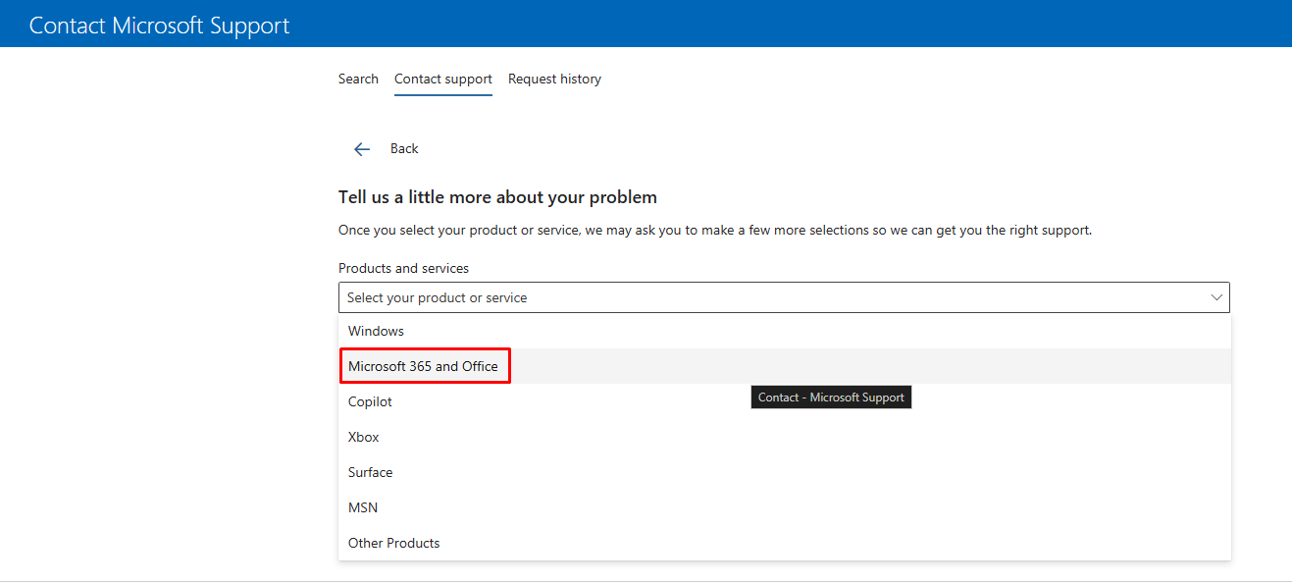Select Windows from the product list
This screenshot has width=1292, height=583.
[x=785, y=331]
